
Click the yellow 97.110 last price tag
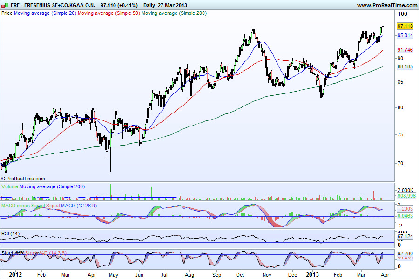[x=405, y=26]
